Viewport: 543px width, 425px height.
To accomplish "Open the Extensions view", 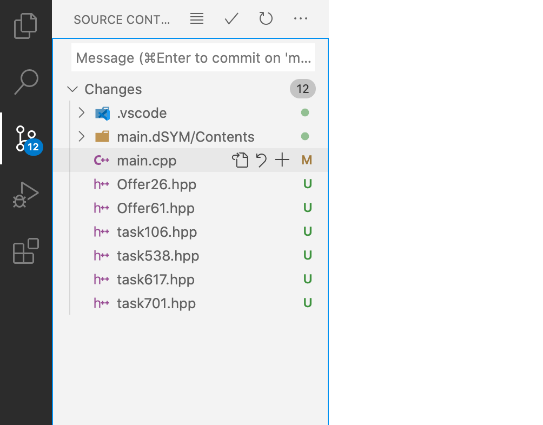I will (x=25, y=251).
